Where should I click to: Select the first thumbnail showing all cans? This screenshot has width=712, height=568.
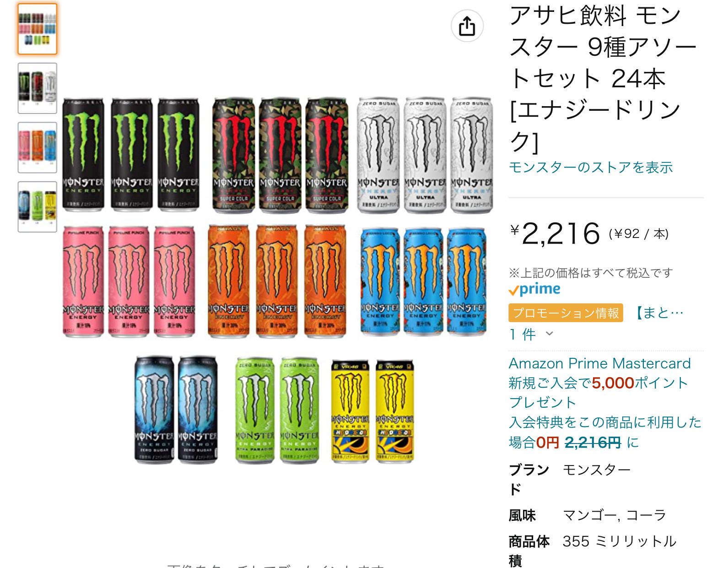click(38, 29)
